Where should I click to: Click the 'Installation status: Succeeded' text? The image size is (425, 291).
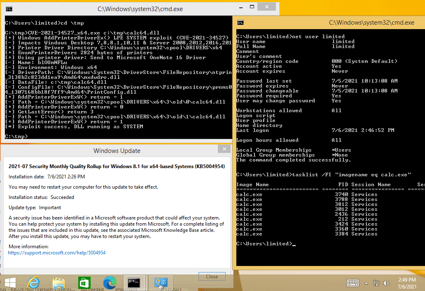[x=41, y=197]
